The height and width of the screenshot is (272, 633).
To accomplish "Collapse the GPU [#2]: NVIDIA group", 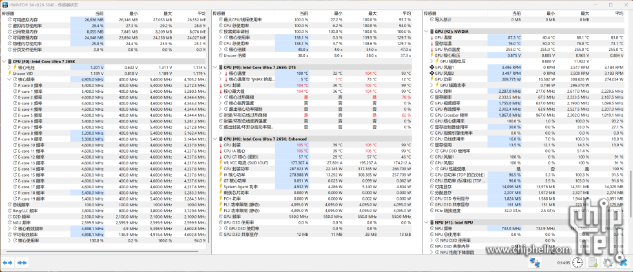I will point(426,32).
